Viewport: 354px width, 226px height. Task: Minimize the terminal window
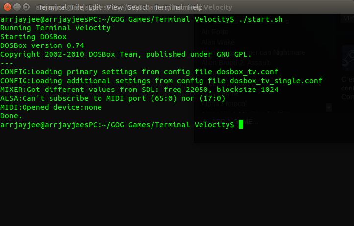pyautogui.click(x=17, y=7)
